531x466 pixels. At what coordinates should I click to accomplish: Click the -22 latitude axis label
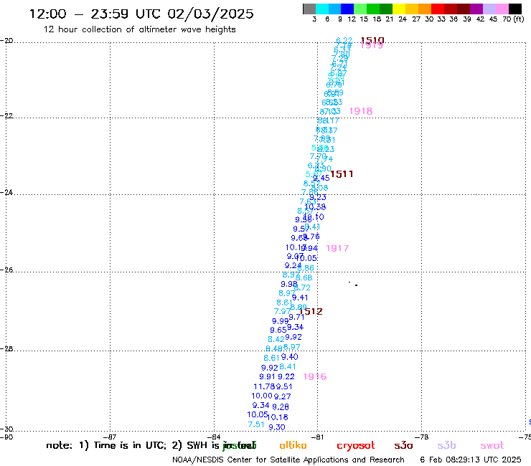[6, 115]
